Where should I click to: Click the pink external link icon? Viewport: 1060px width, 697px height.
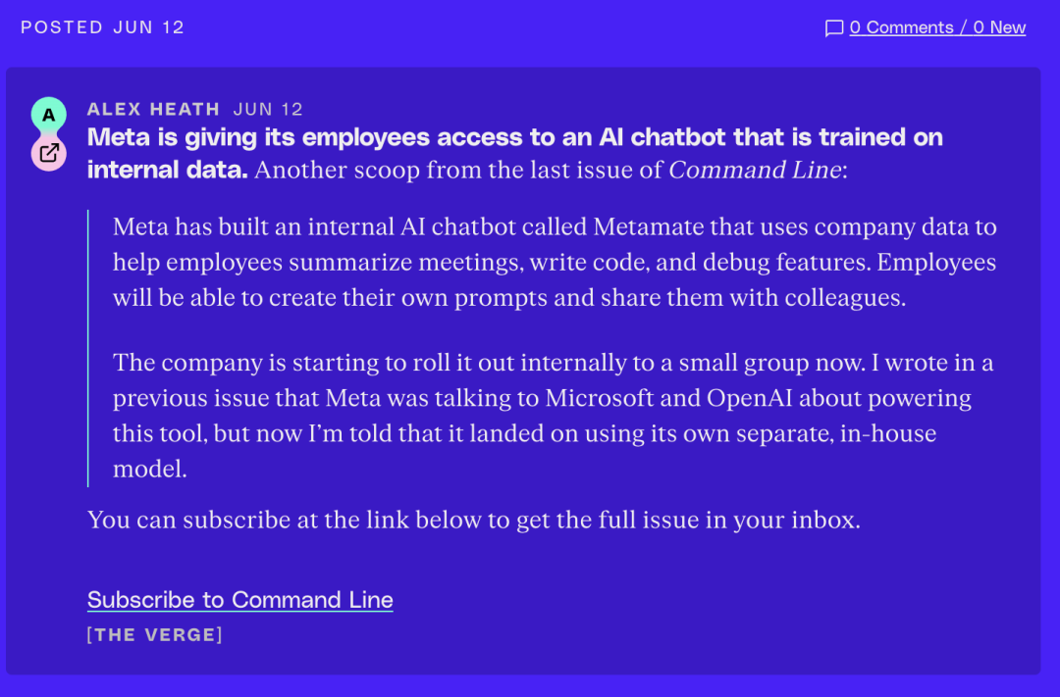[x=49, y=153]
